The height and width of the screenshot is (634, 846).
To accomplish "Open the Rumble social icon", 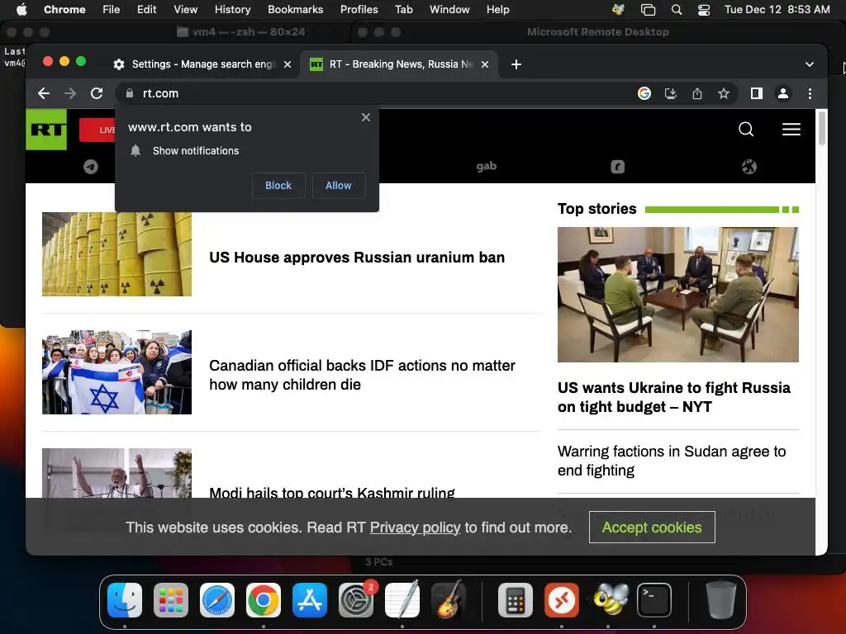I will [617, 167].
